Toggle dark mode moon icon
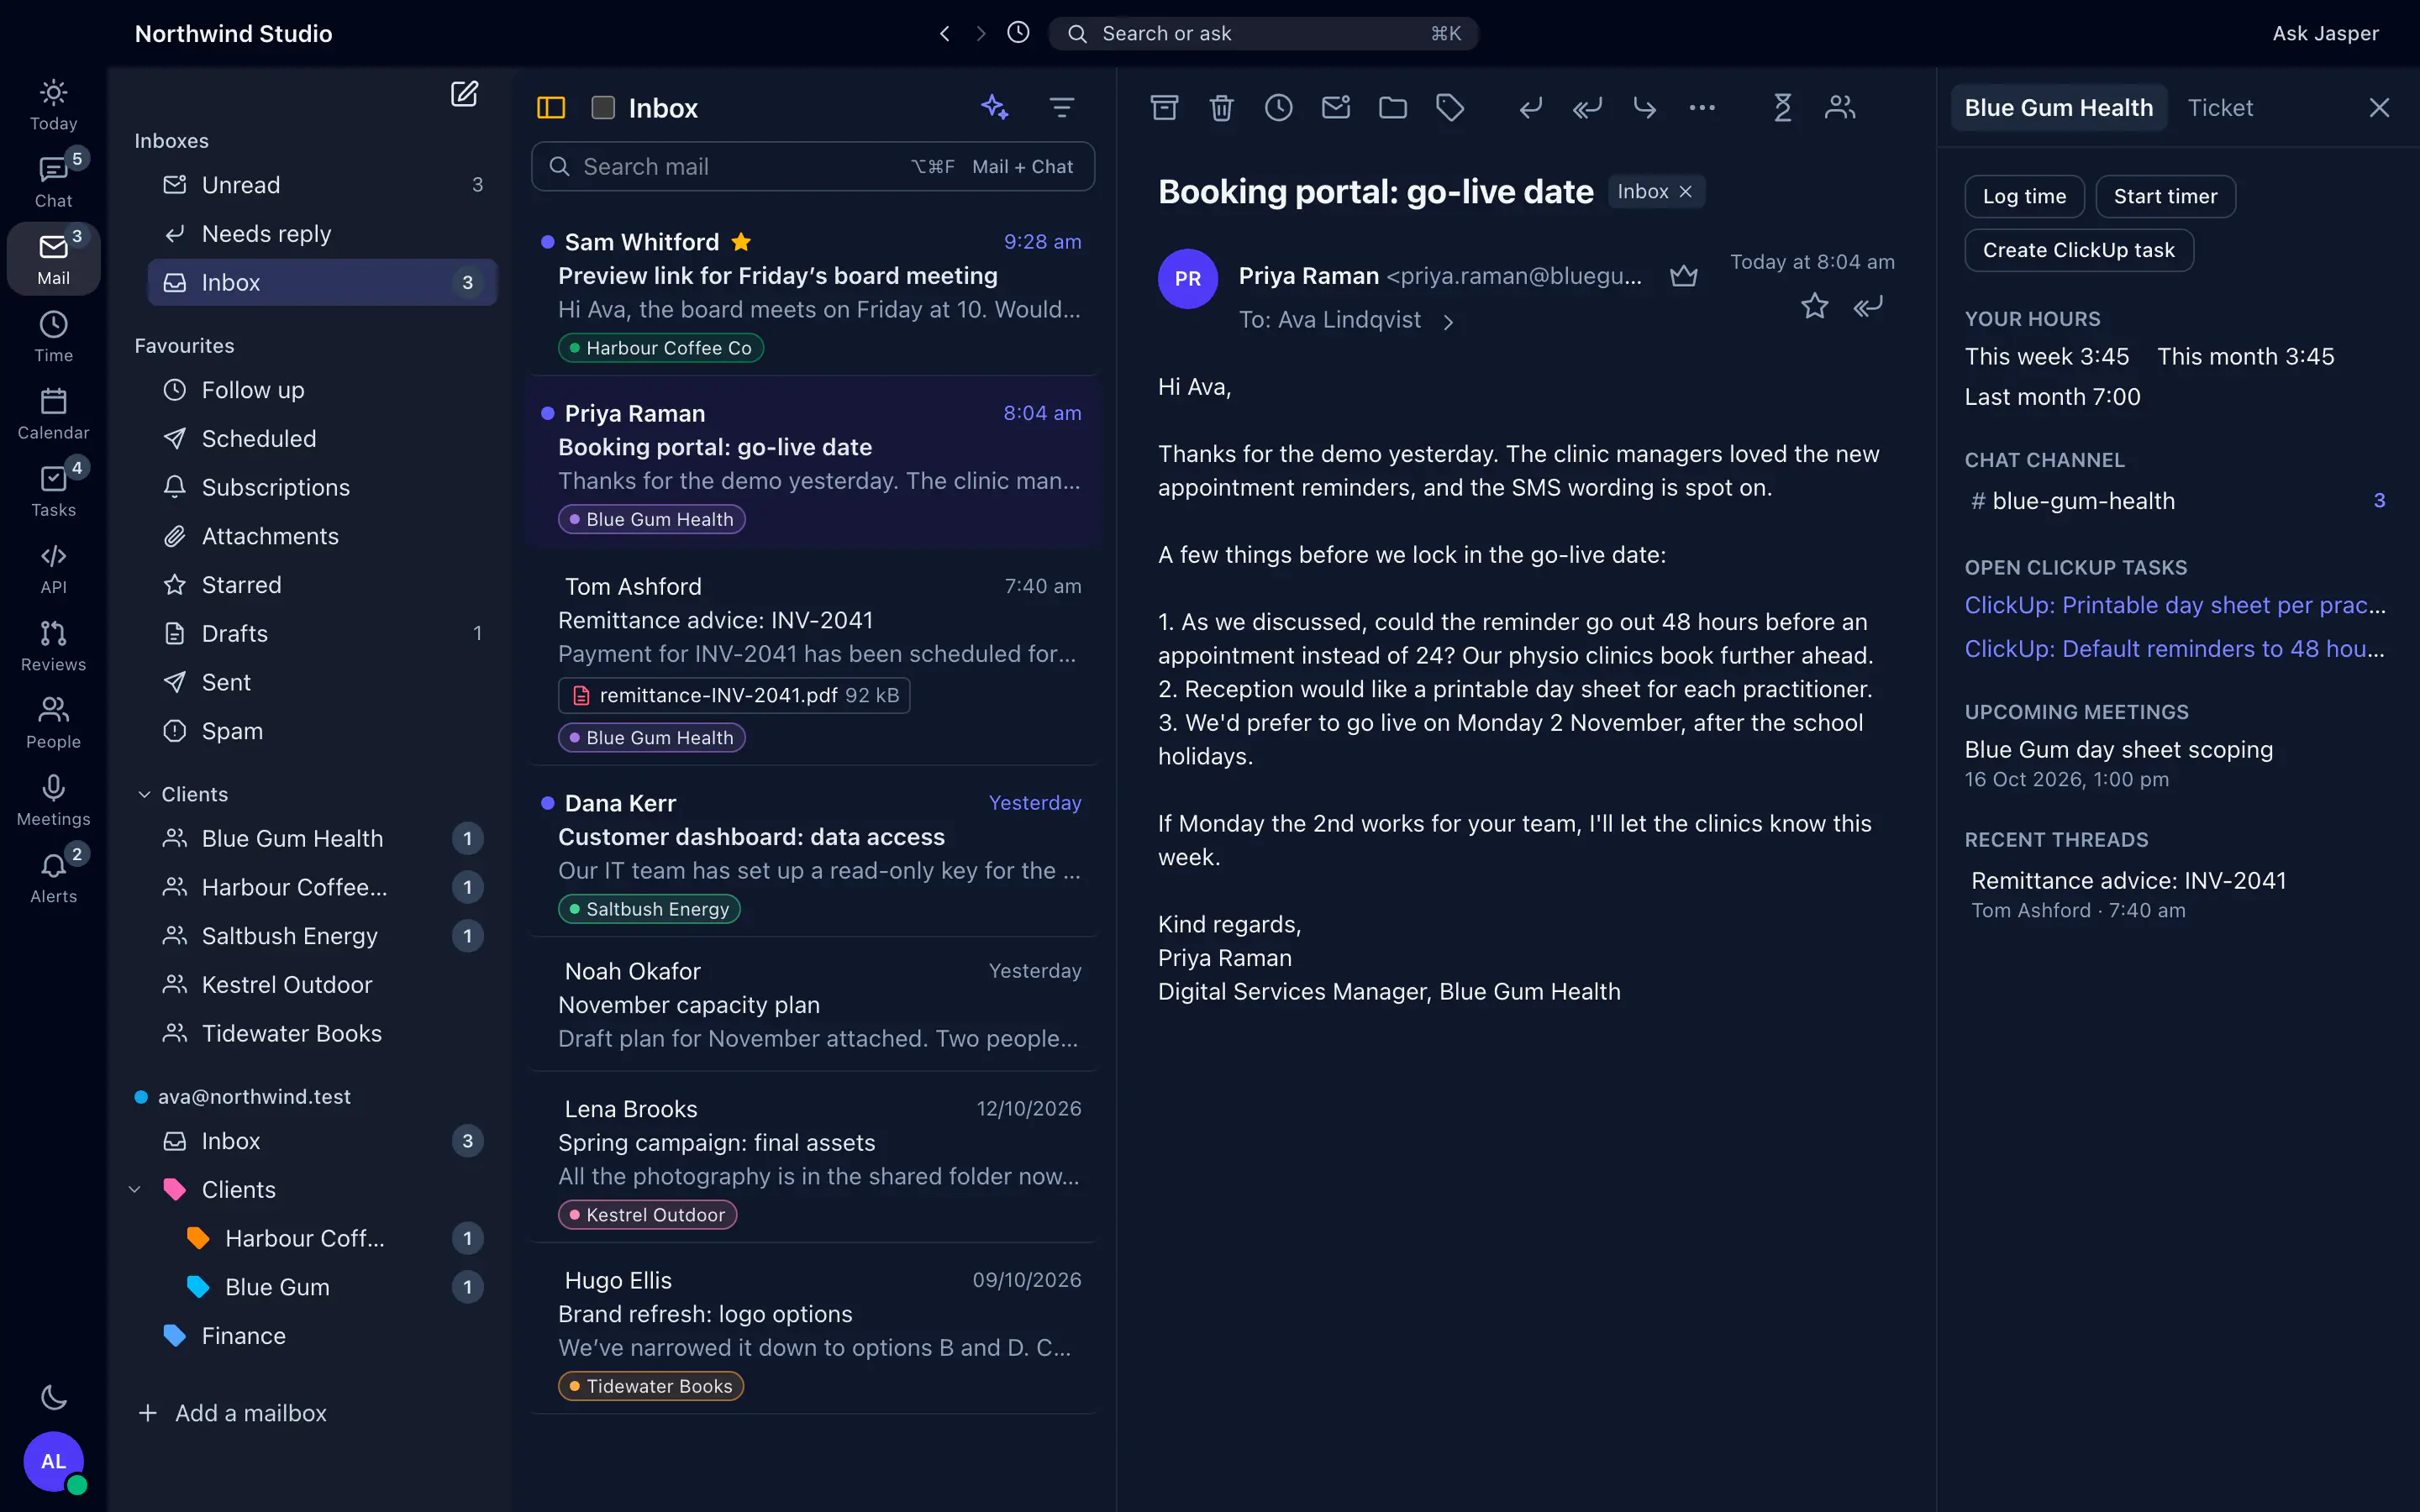The height and width of the screenshot is (1512, 2420). [x=53, y=1397]
